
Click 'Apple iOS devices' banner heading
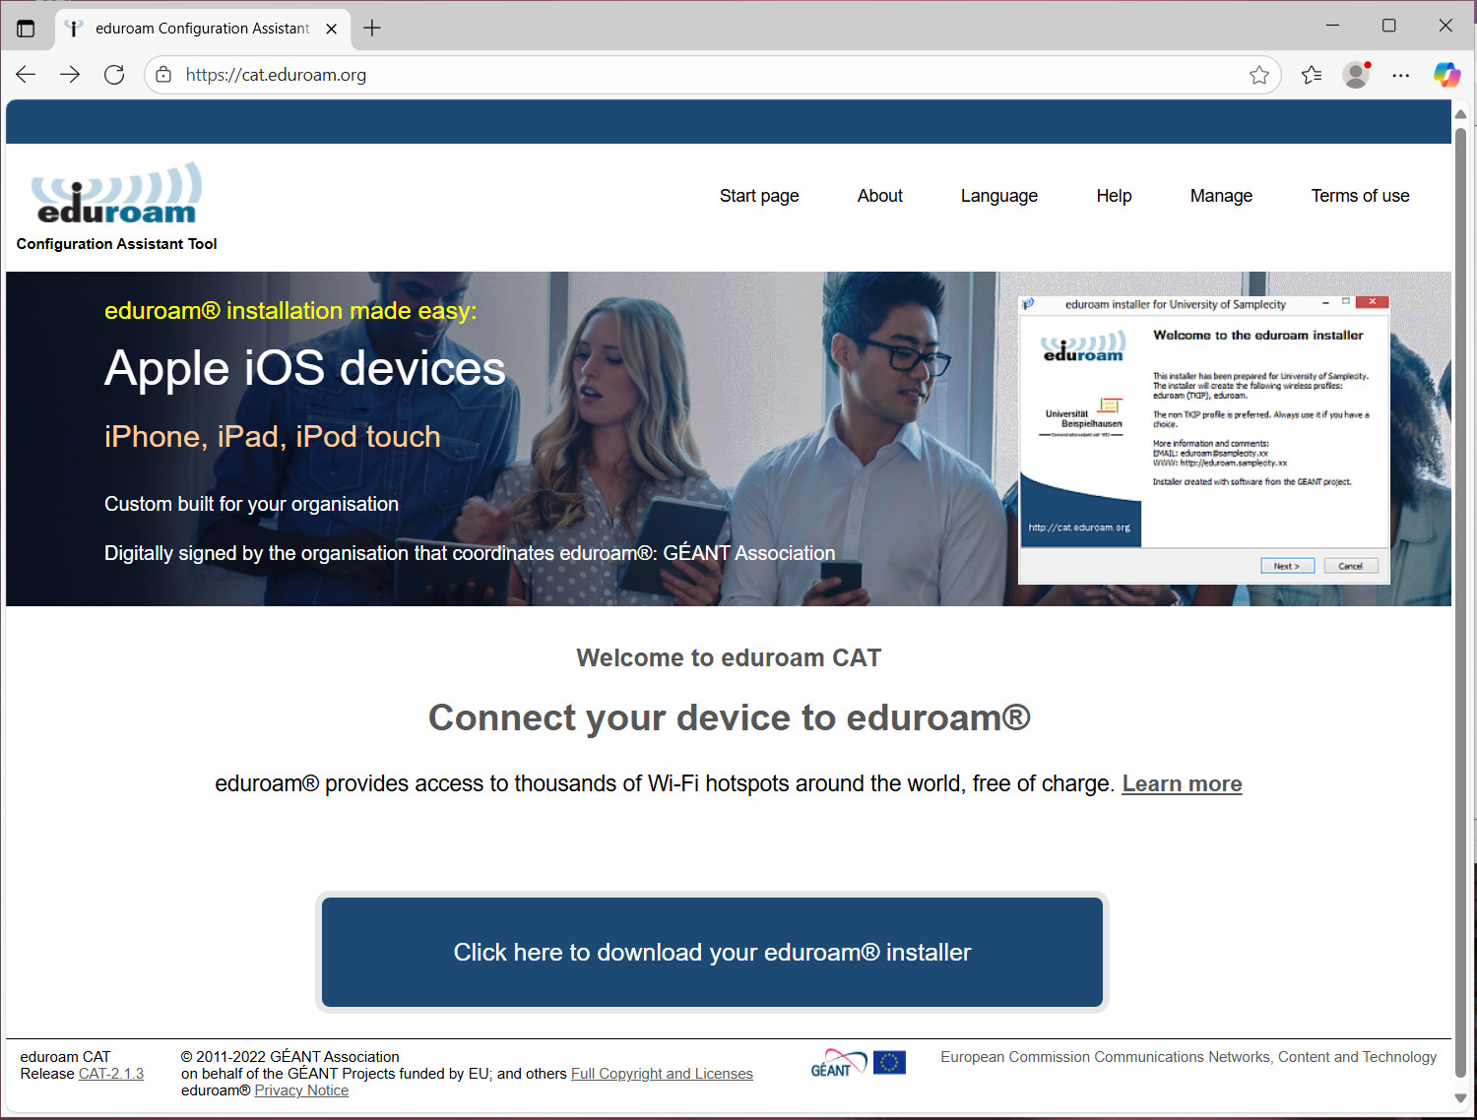[x=304, y=369]
